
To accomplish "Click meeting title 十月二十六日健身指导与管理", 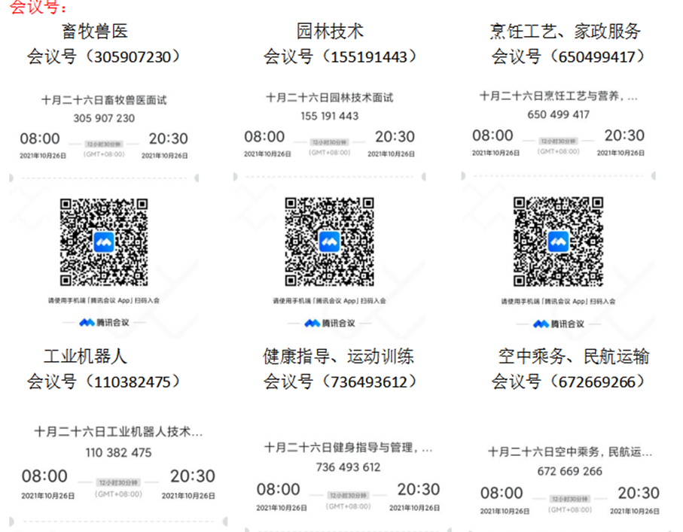I will [x=348, y=447].
